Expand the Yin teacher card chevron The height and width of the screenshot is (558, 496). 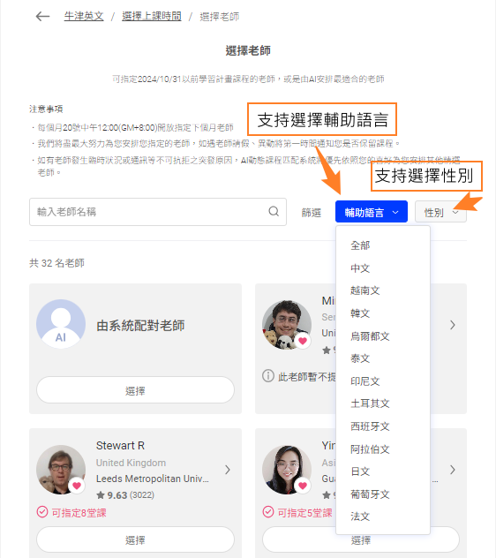452,470
